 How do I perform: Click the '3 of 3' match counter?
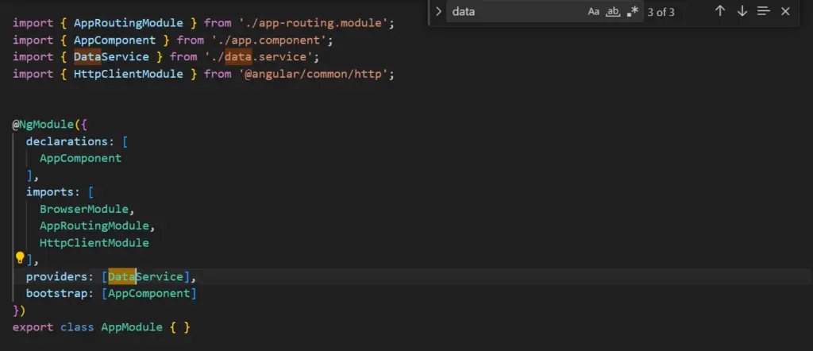click(x=661, y=12)
